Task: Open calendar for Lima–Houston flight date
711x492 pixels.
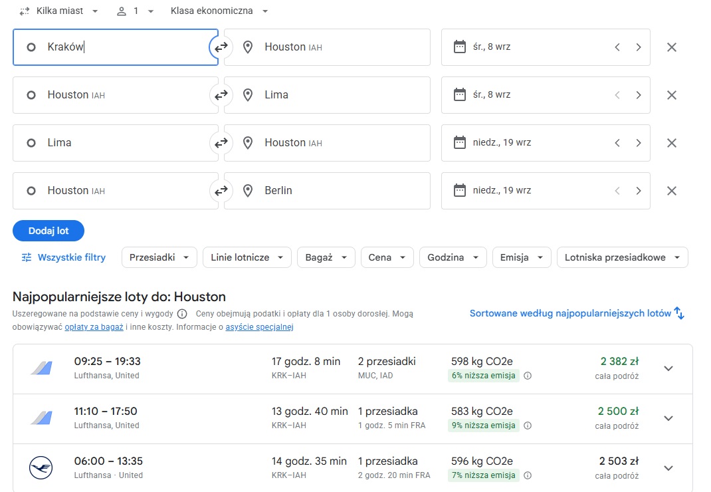Action: point(460,142)
